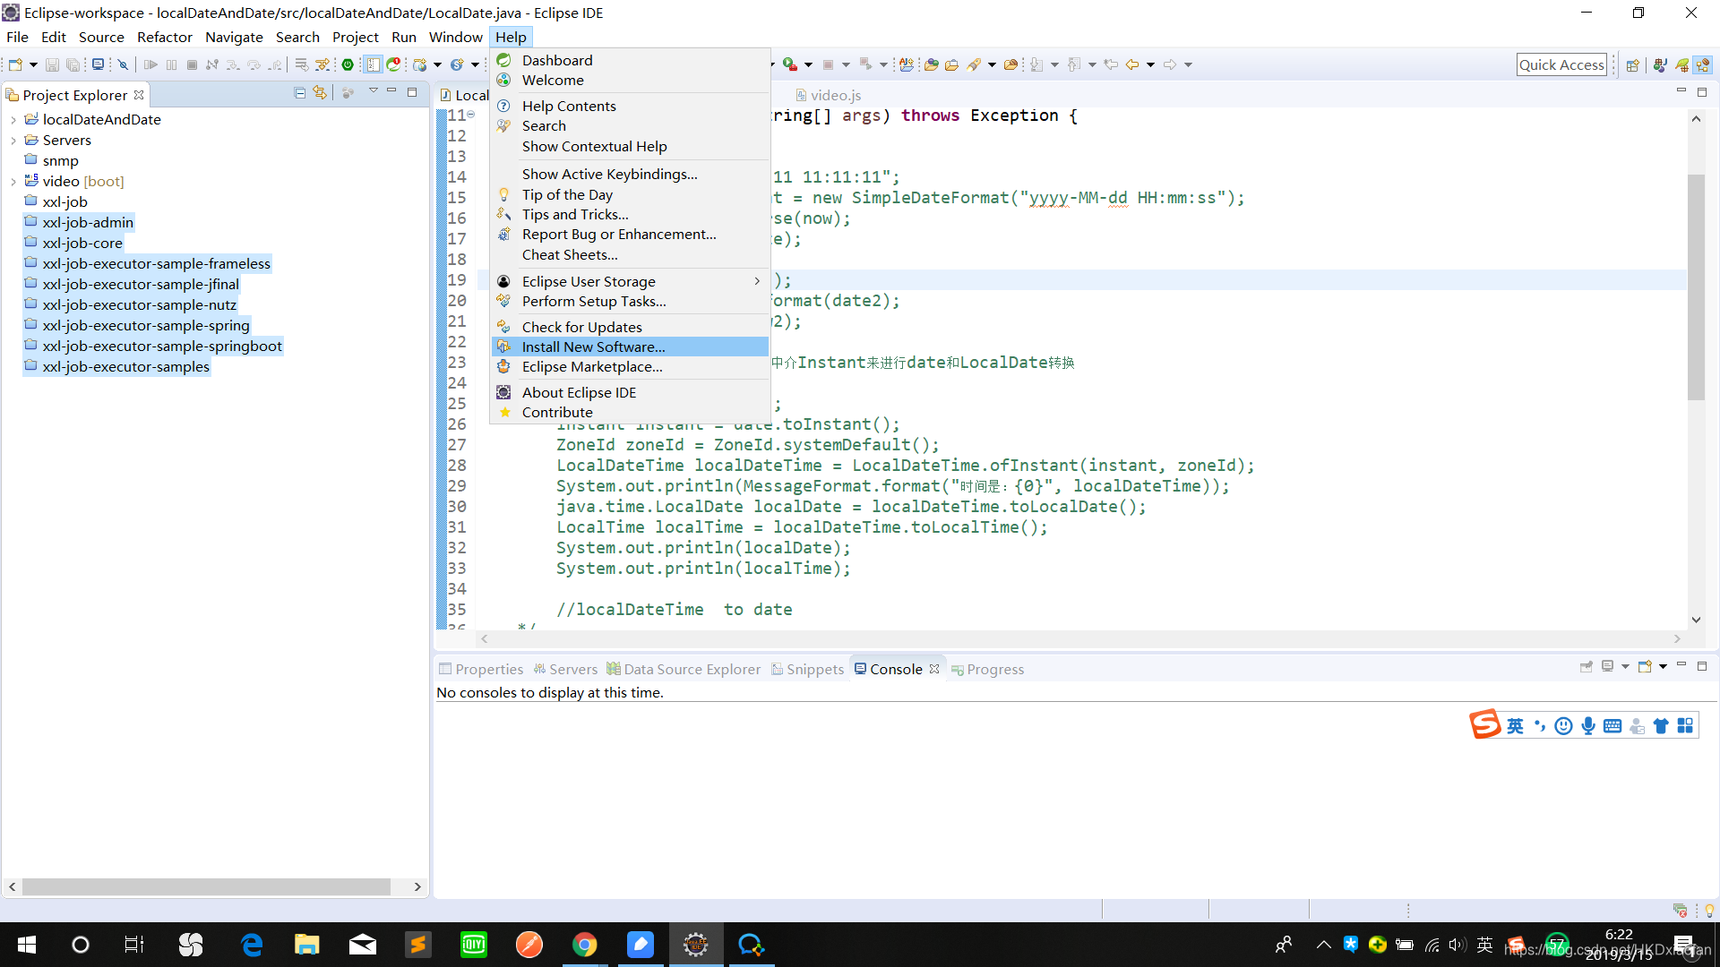Click the New file wizard icon
This screenshot has width=1720, height=967.
click(15, 64)
